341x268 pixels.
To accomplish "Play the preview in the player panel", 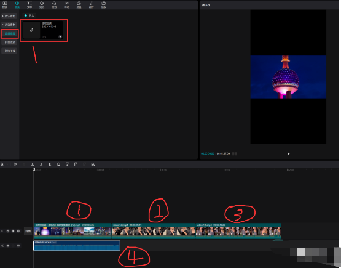I will tap(288, 154).
